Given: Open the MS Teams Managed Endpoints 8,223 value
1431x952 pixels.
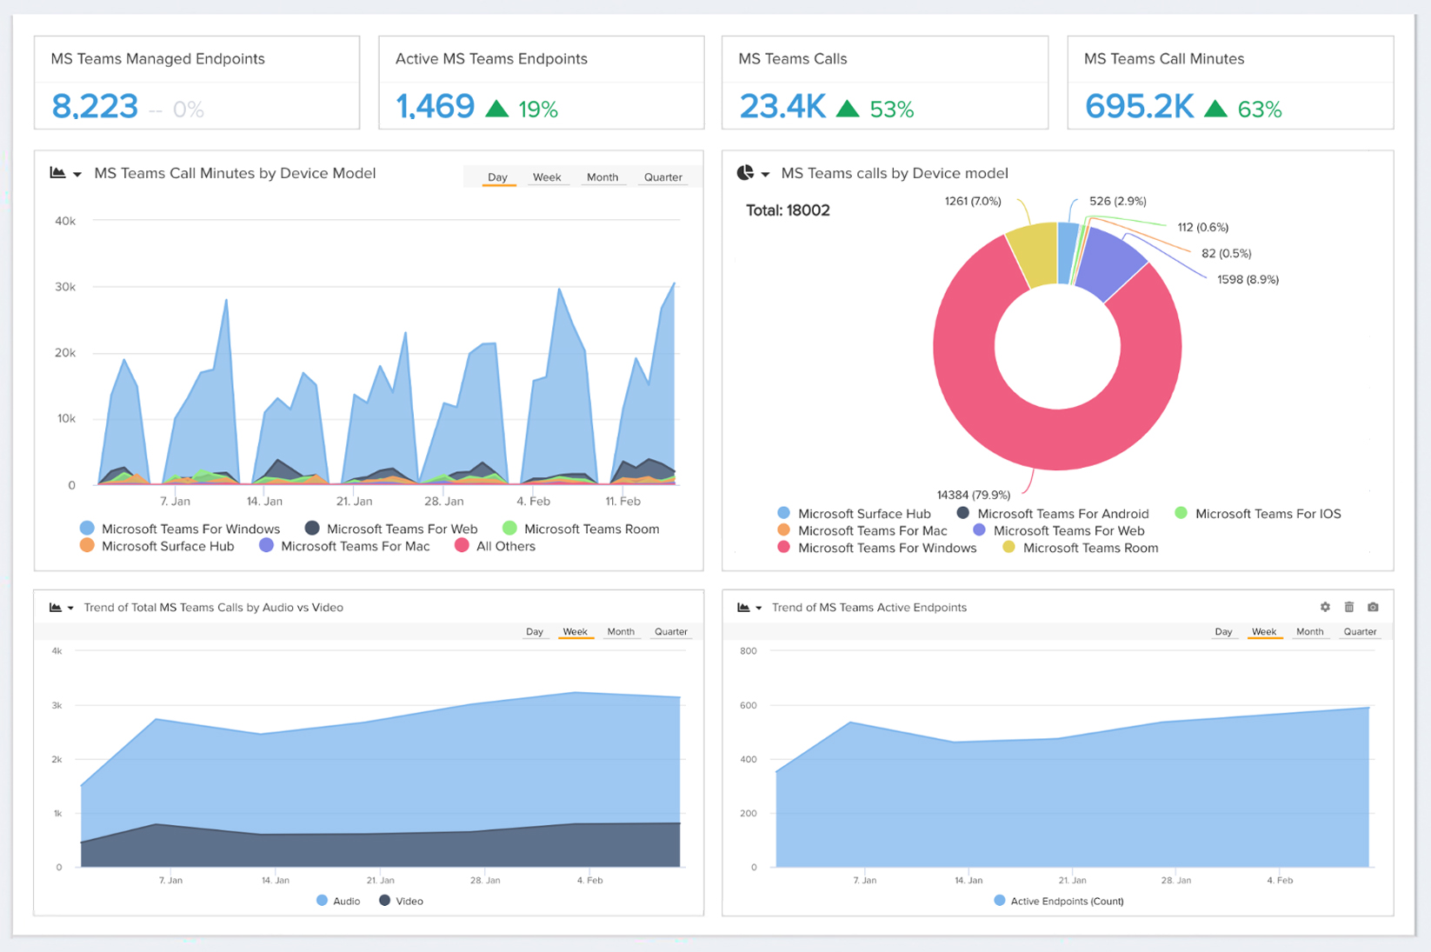Looking at the screenshot, I should [x=95, y=107].
